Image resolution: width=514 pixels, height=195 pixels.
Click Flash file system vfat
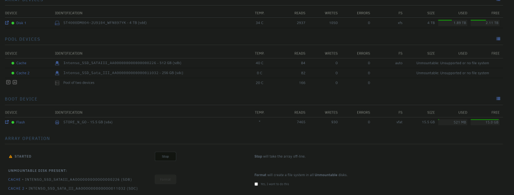point(399,122)
